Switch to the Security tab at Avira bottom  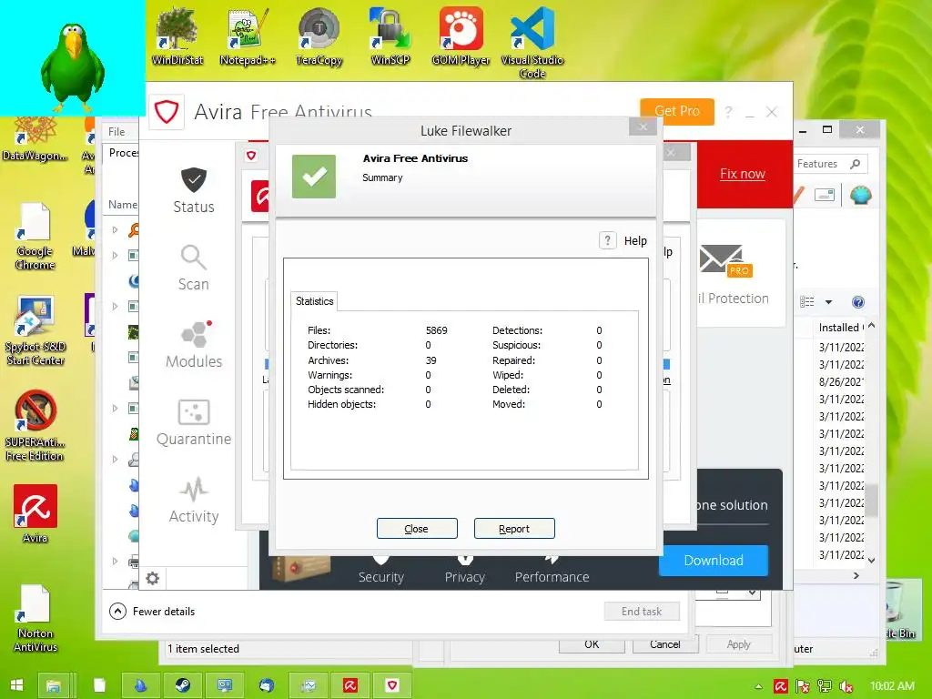click(381, 572)
